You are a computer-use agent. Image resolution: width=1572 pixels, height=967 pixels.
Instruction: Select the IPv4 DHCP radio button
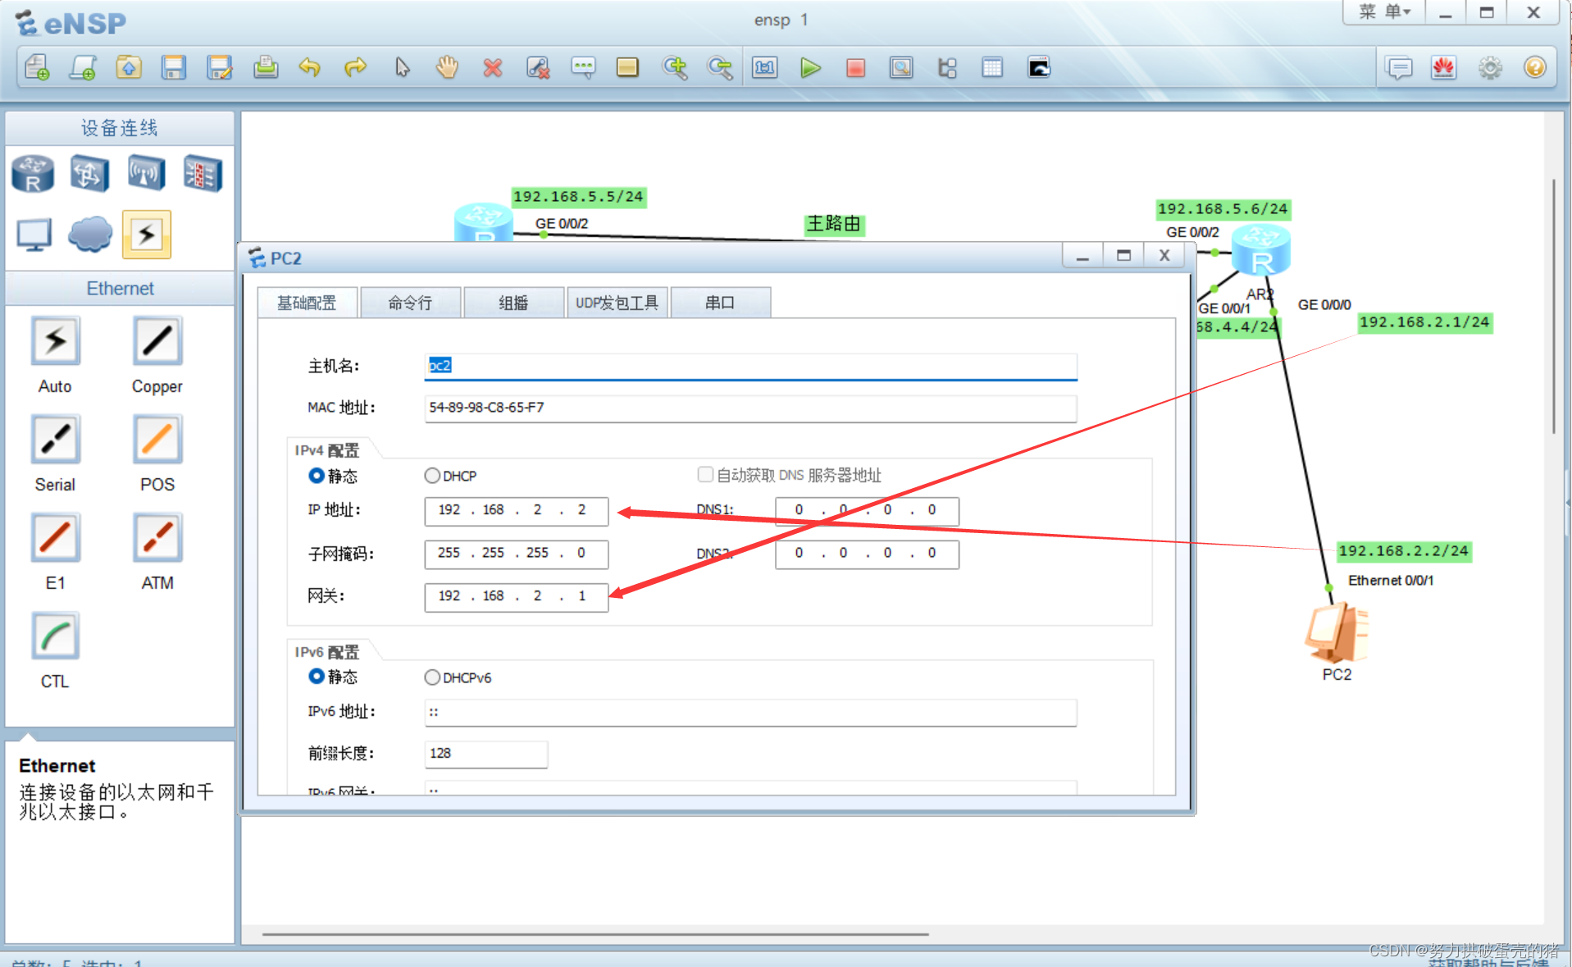tap(432, 476)
